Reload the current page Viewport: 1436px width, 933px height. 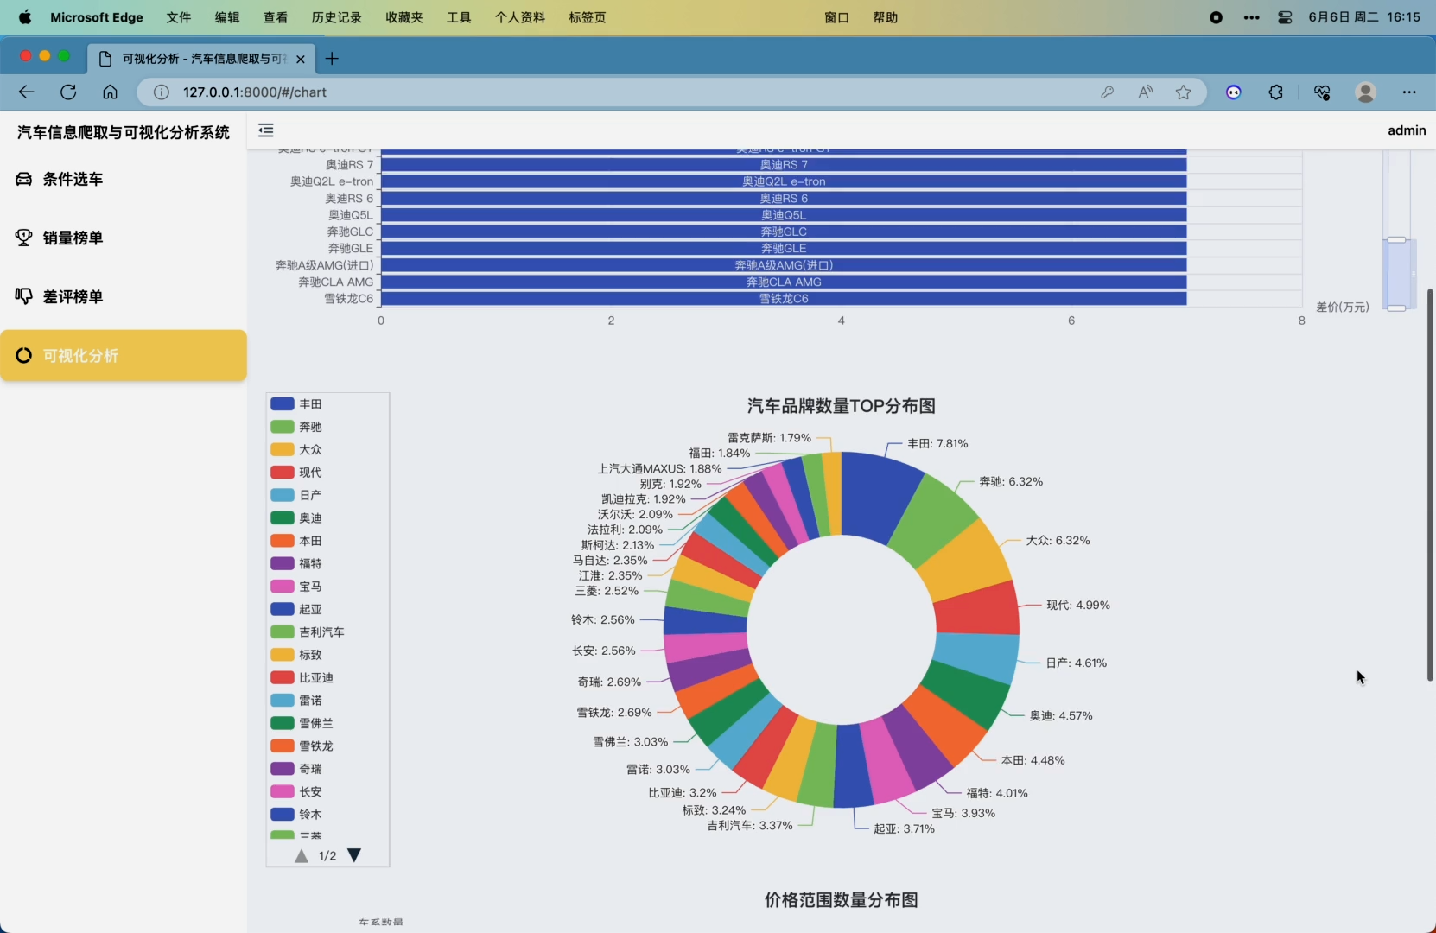(68, 92)
